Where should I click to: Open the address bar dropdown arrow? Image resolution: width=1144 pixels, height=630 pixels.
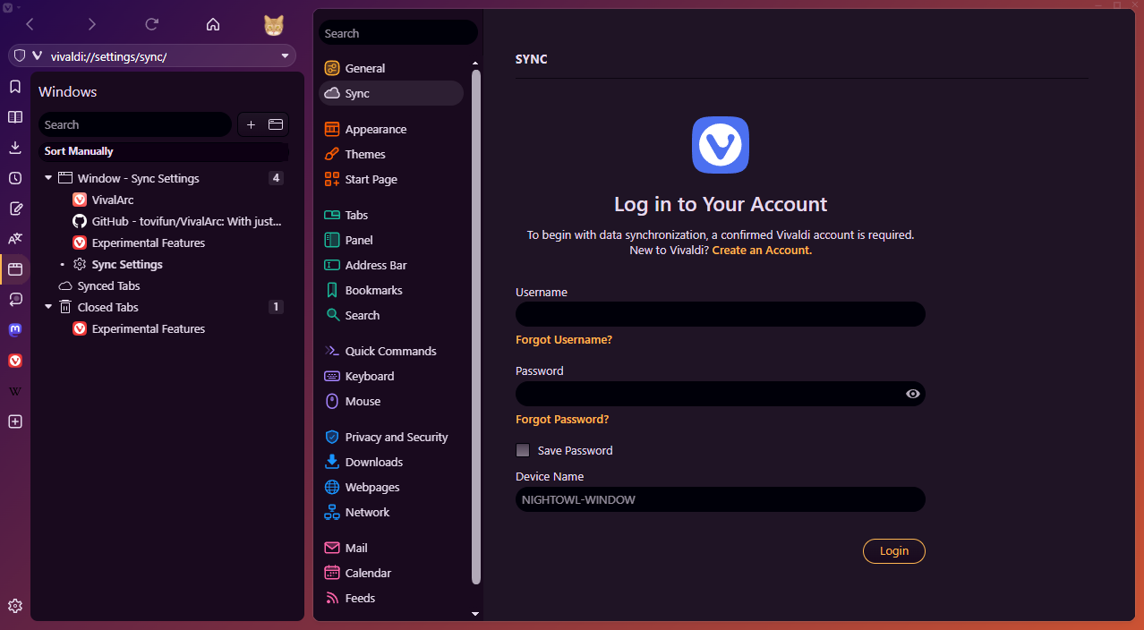tap(286, 55)
